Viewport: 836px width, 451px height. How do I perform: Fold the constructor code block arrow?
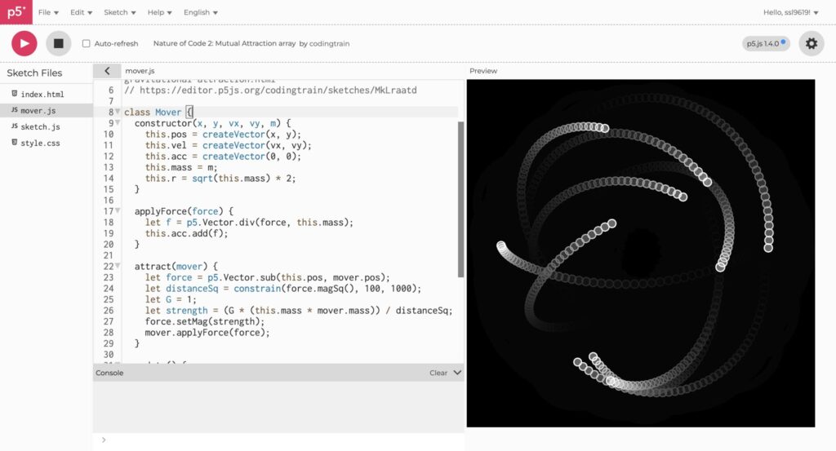click(x=118, y=123)
